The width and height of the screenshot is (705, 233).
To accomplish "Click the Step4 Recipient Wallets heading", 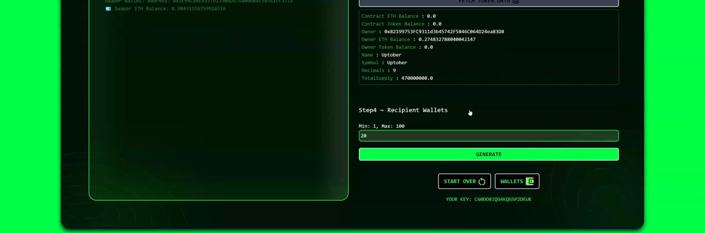I will pos(403,110).
